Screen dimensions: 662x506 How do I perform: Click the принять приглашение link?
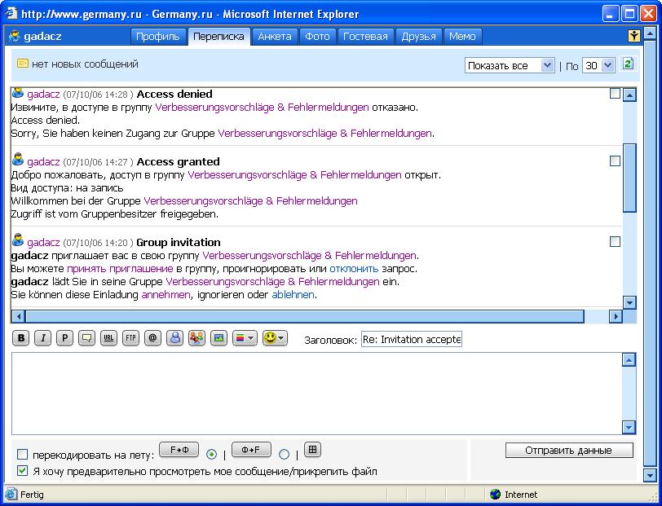coord(120,269)
